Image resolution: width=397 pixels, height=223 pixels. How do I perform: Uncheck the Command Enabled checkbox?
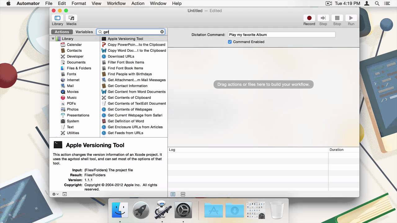230,42
